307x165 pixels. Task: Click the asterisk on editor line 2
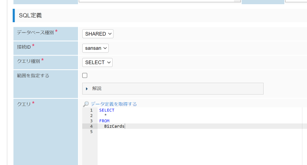point(105,116)
